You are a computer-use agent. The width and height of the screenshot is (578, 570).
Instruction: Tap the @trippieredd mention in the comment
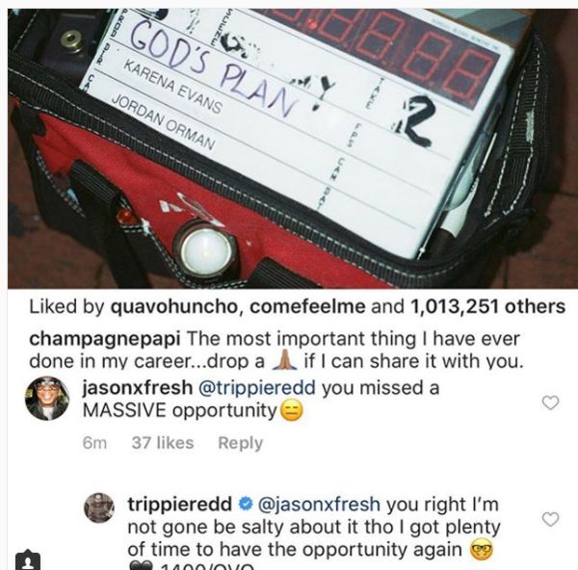pos(257,388)
